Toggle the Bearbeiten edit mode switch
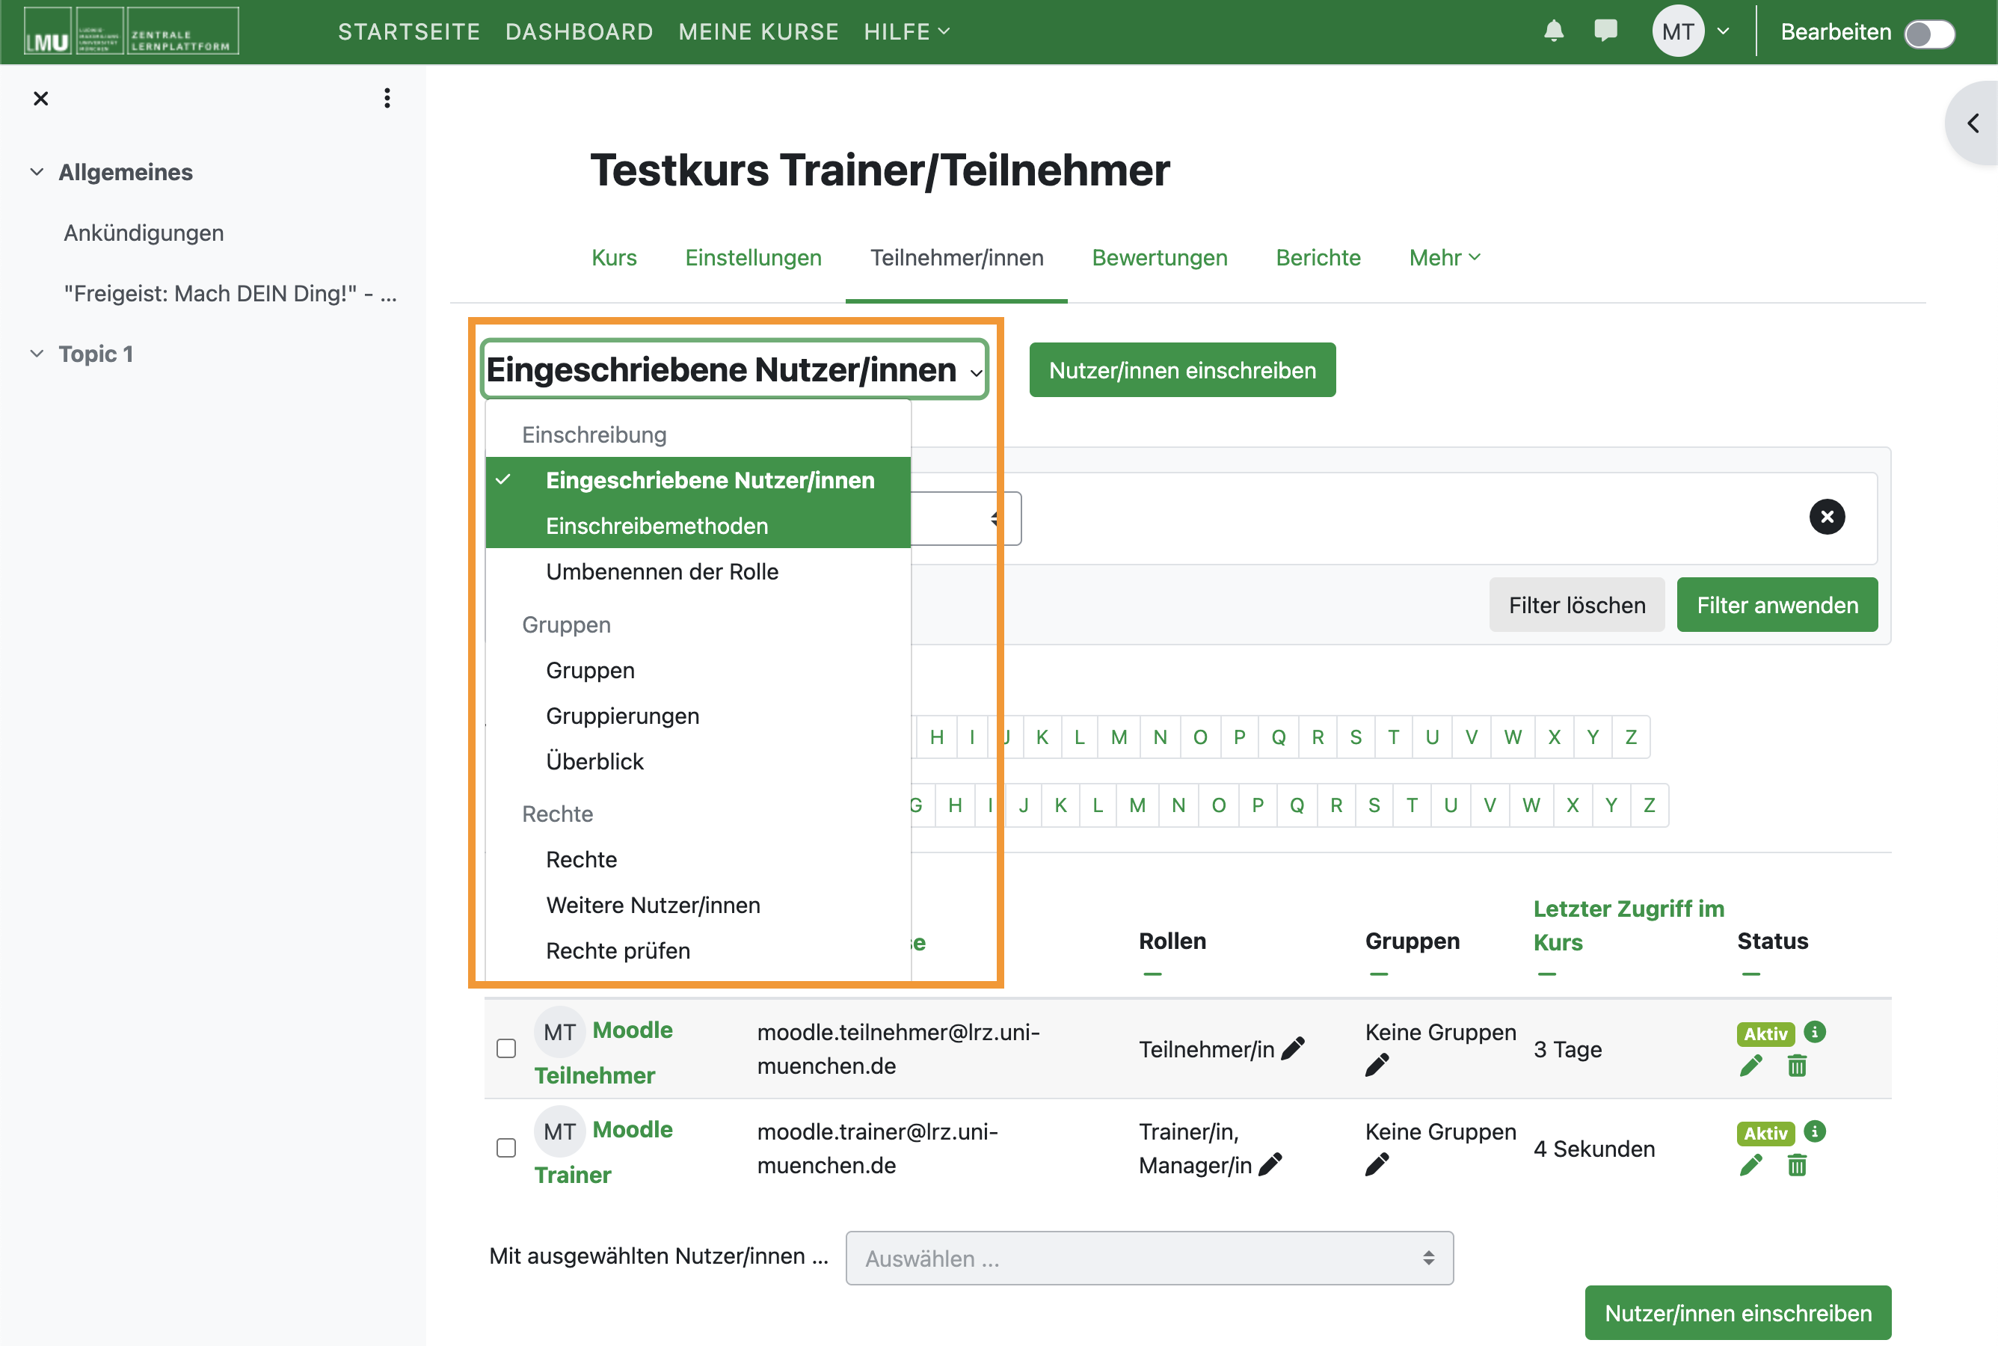The width and height of the screenshot is (1998, 1346). [x=1928, y=33]
